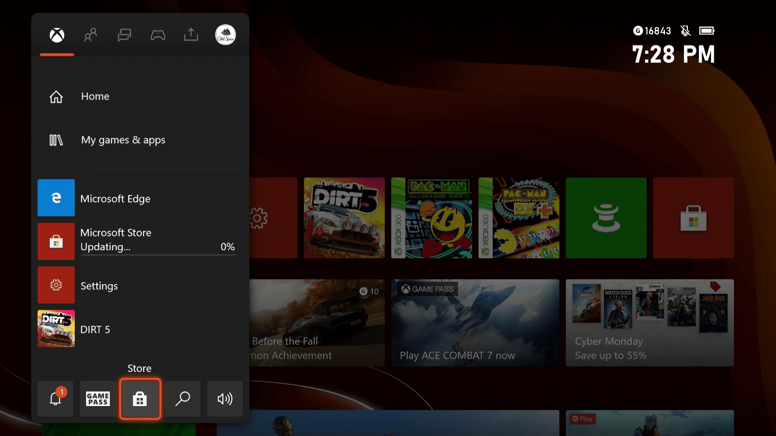Select audio/volume control icon
This screenshot has height=436, width=776.
[224, 398]
